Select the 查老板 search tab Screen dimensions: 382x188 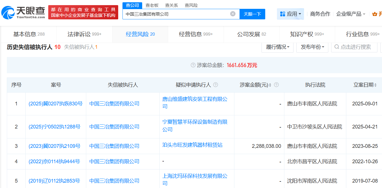152,5
